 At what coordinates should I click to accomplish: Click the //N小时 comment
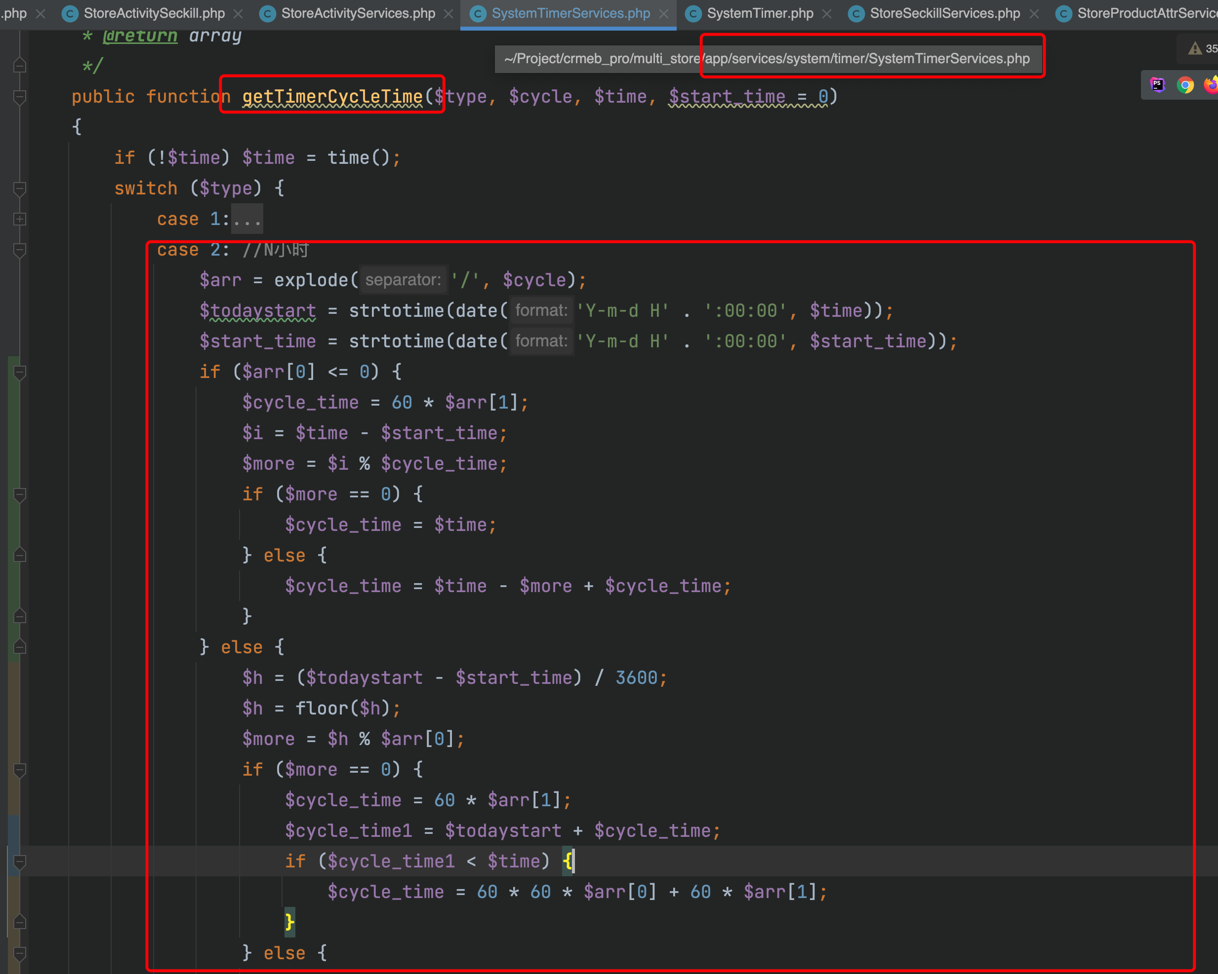(x=275, y=250)
